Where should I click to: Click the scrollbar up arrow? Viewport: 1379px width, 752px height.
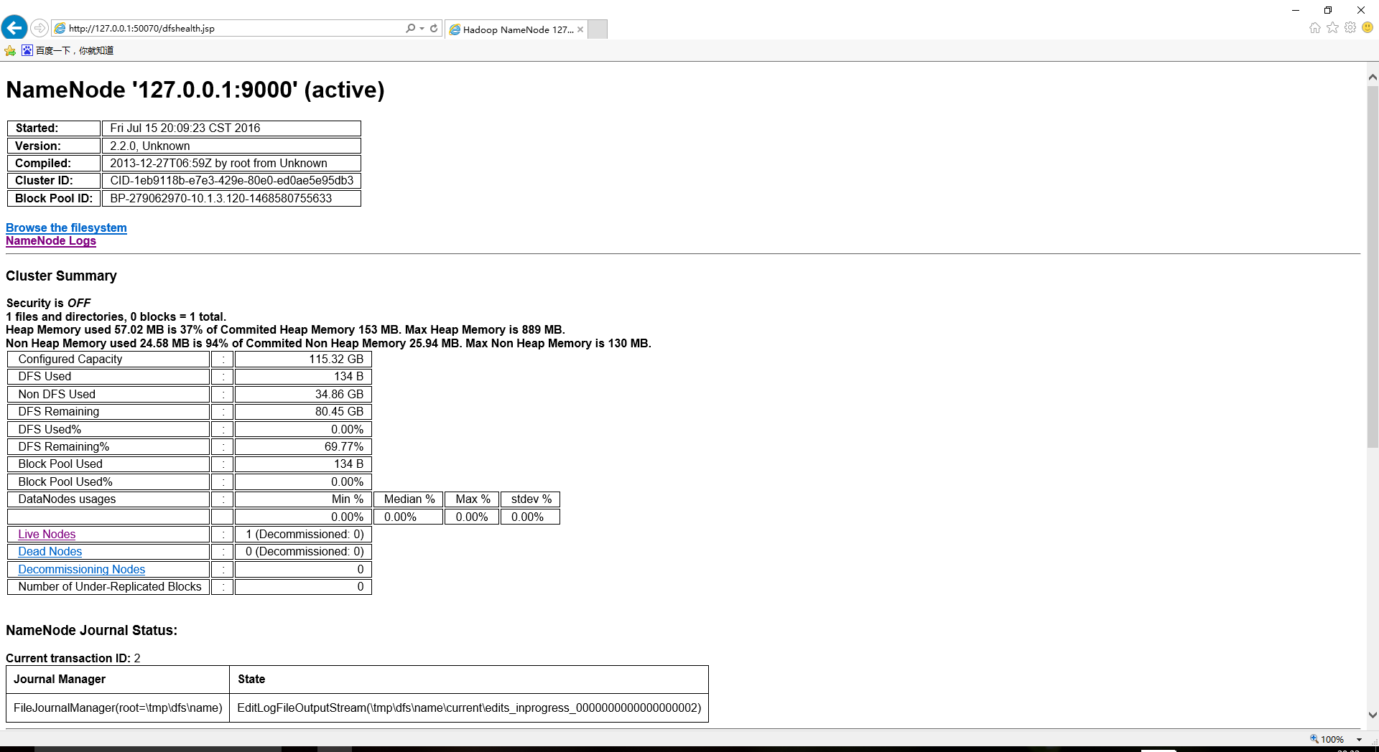tap(1373, 77)
